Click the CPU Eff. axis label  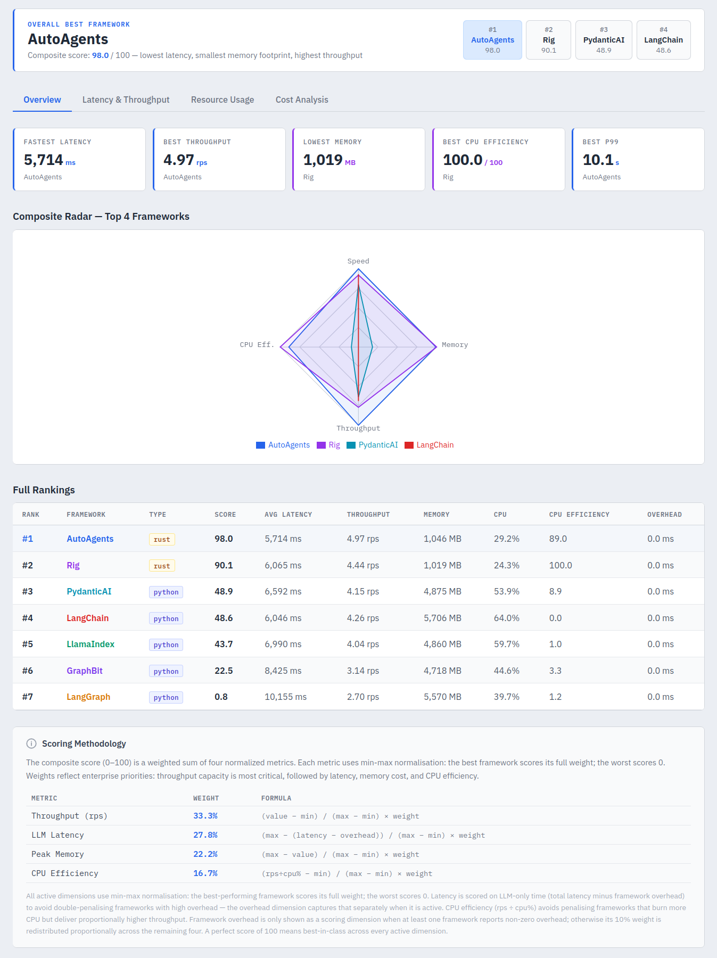pyautogui.click(x=257, y=345)
